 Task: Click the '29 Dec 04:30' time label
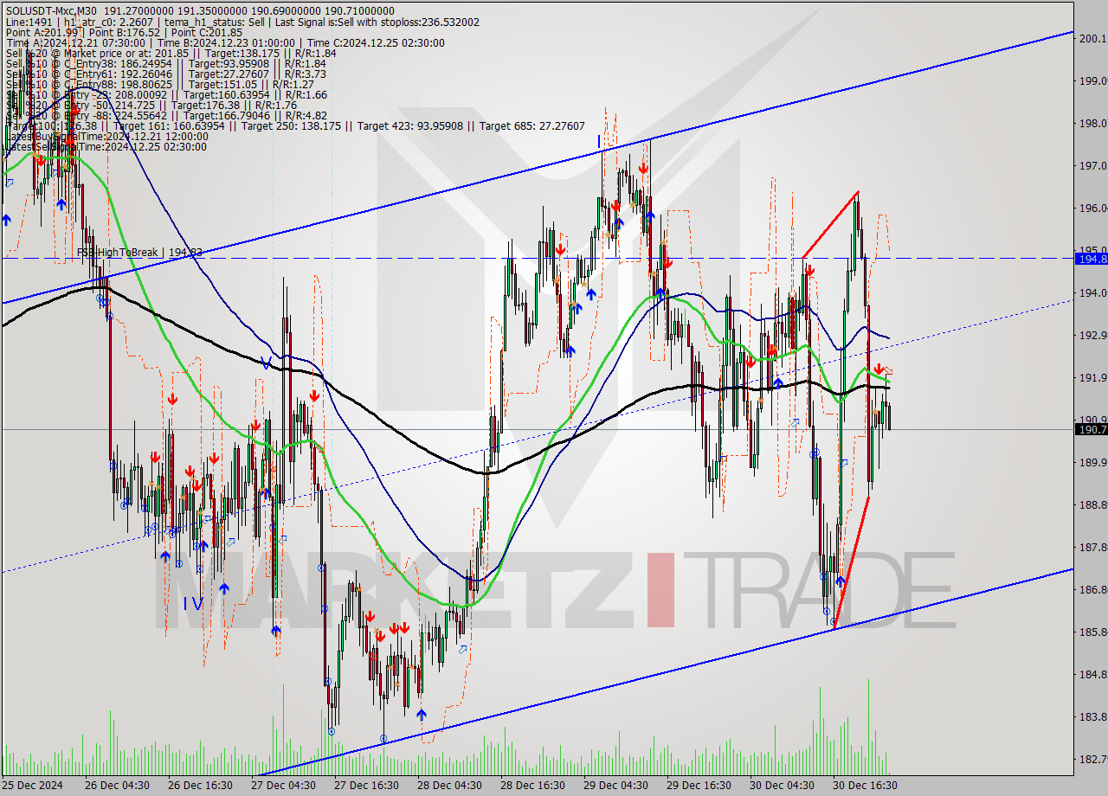618,786
